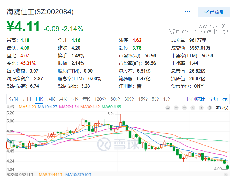
Task: Click the 成交额 value 3967.01万
Action: [200, 48]
